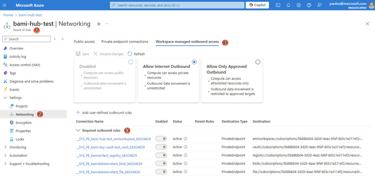Open the more options ellipsis beside title
Screen dimensions: 375x184
pos(107,24)
